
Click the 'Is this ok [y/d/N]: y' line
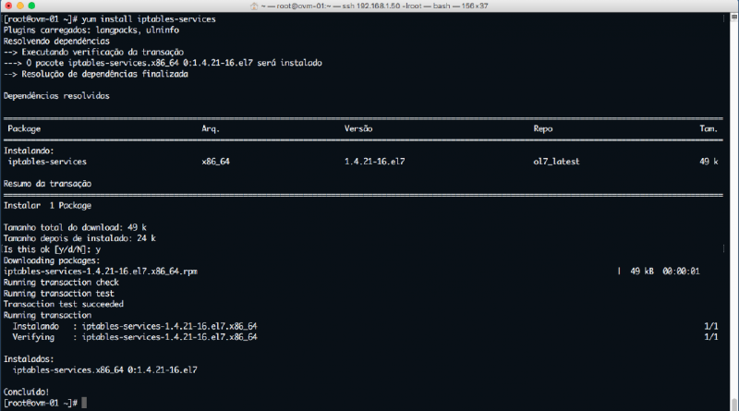pyautogui.click(x=52, y=249)
